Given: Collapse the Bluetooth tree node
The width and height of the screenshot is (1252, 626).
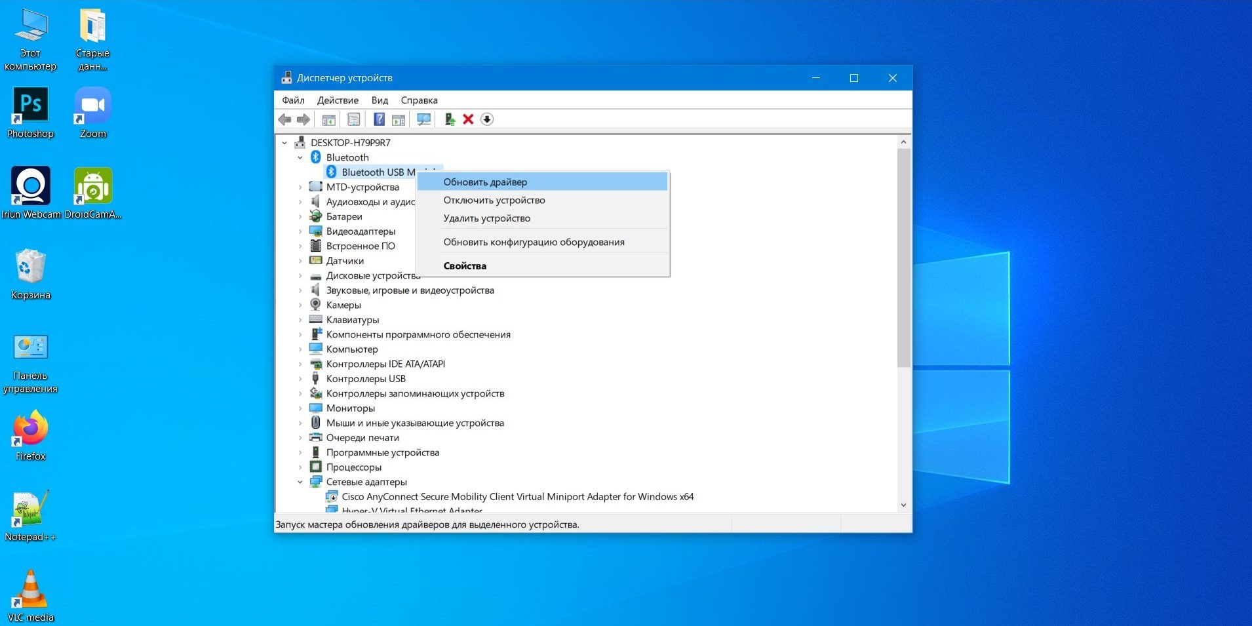Looking at the screenshot, I should coord(300,157).
